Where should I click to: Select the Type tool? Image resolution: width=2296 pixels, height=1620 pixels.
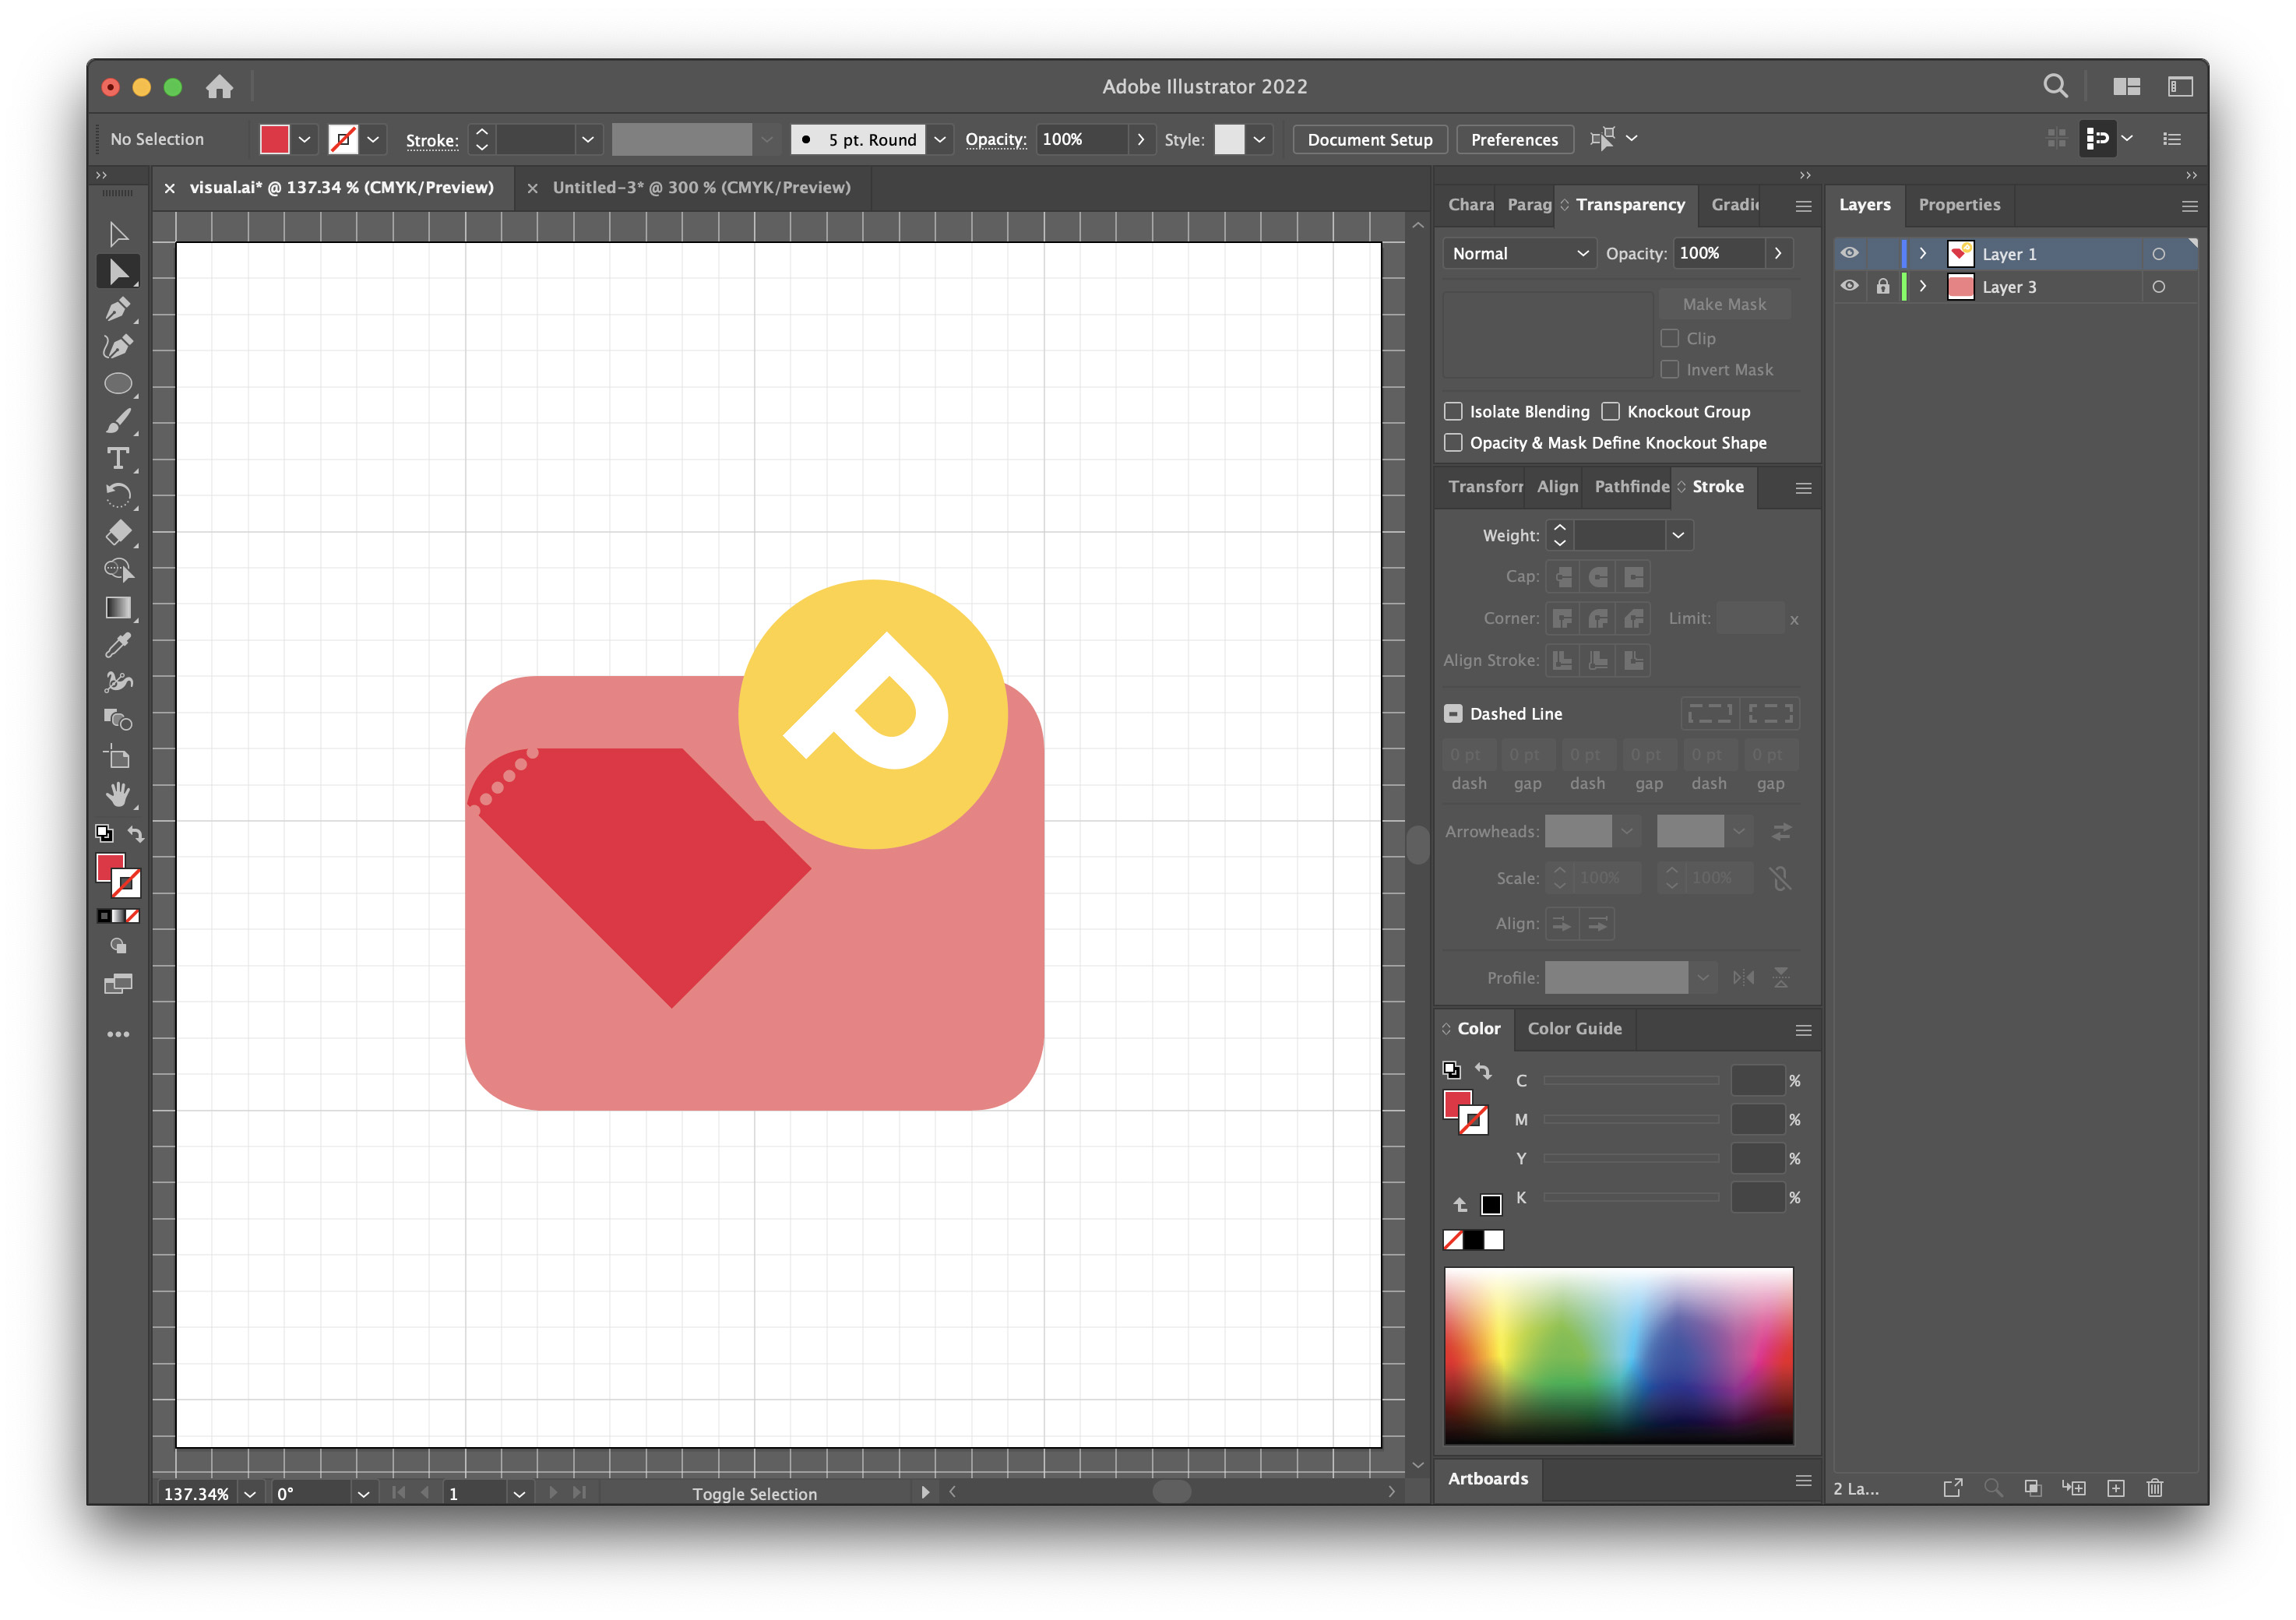point(118,458)
